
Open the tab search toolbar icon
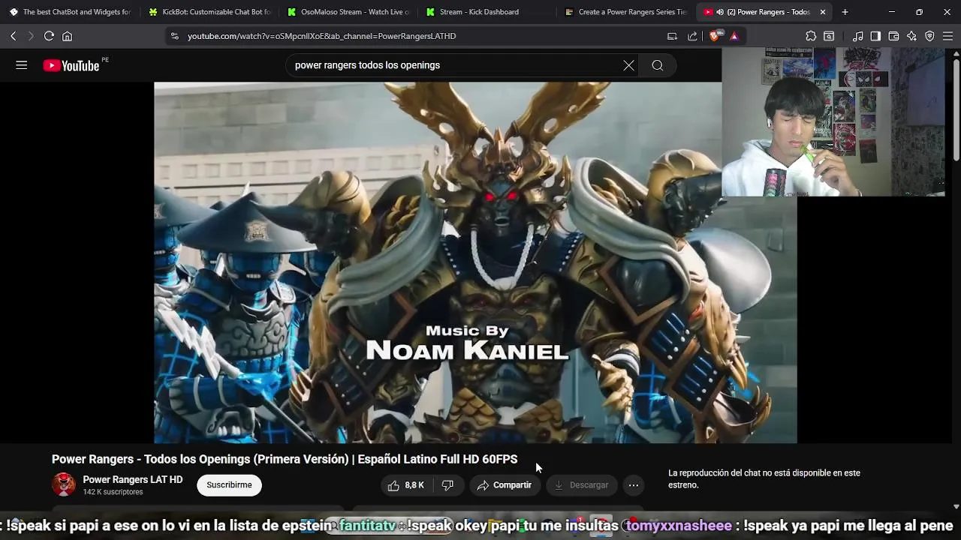pyautogui.click(x=829, y=36)
